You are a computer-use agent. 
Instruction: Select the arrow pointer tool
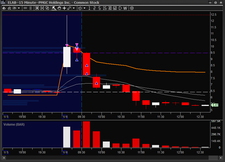point(54,8)
